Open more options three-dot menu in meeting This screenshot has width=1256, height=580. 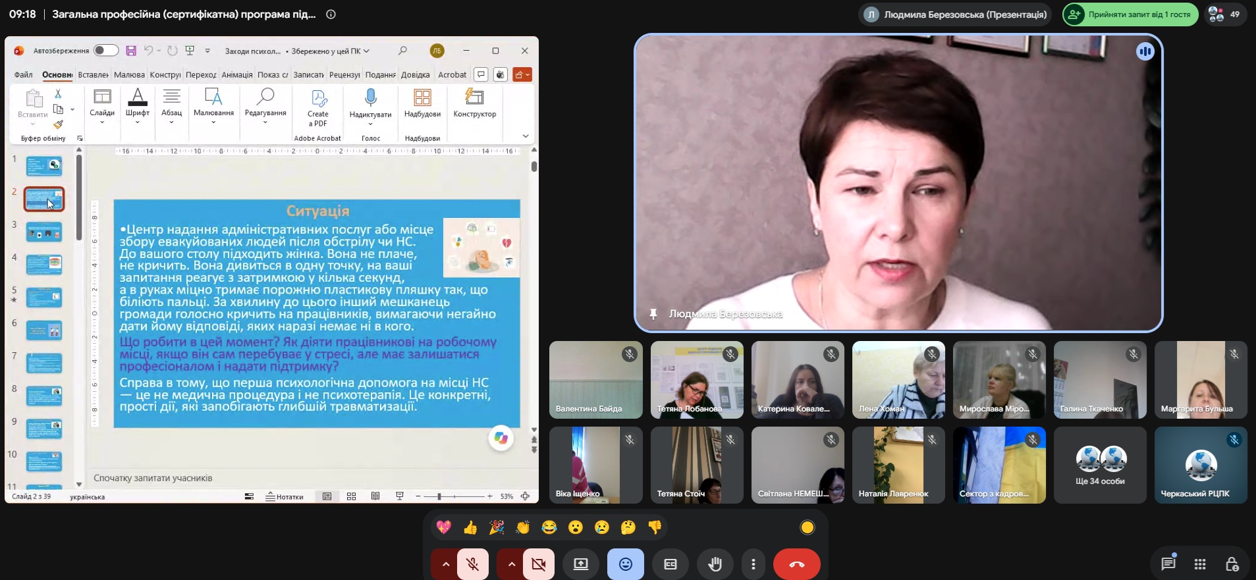[753, 564]
